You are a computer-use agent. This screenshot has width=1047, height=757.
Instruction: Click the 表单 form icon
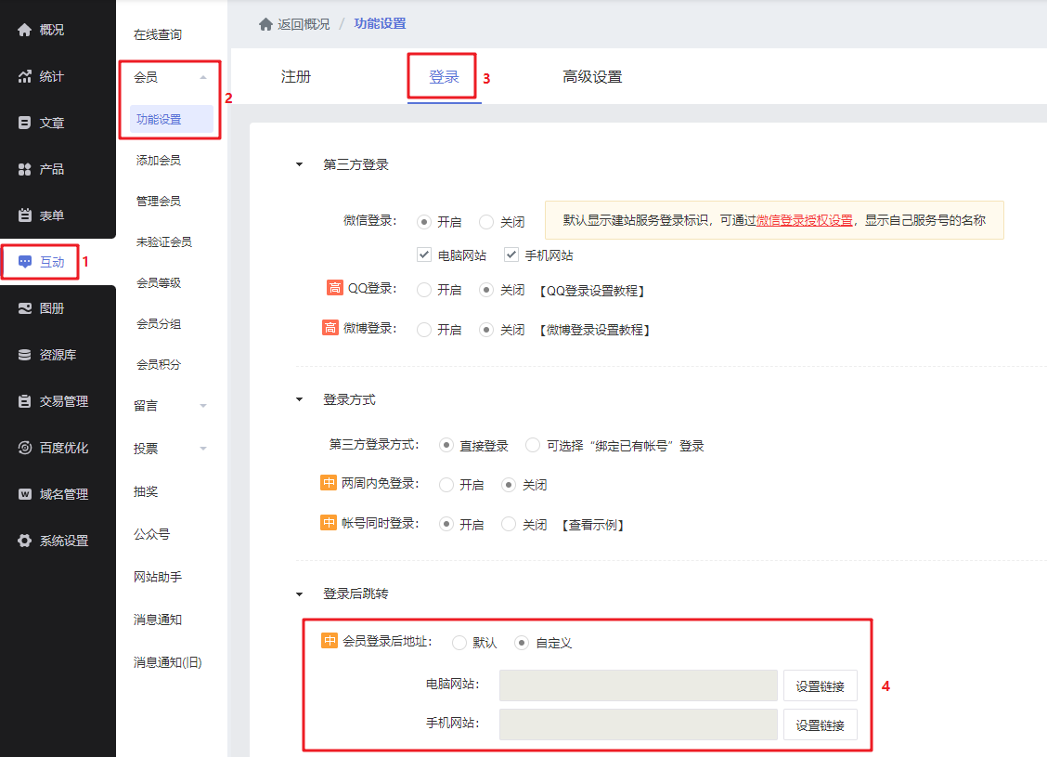pos(25,215)
